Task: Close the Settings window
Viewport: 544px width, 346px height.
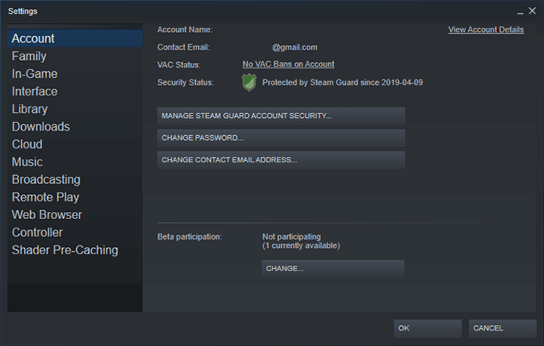Action: (x=532, y=11)
